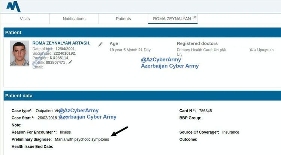This screenshot has width=281, height=155.
Task: Click the Case Start date field
Action: (x=52, y=118)
